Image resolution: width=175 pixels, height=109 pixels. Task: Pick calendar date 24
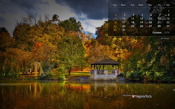(124, 26)
